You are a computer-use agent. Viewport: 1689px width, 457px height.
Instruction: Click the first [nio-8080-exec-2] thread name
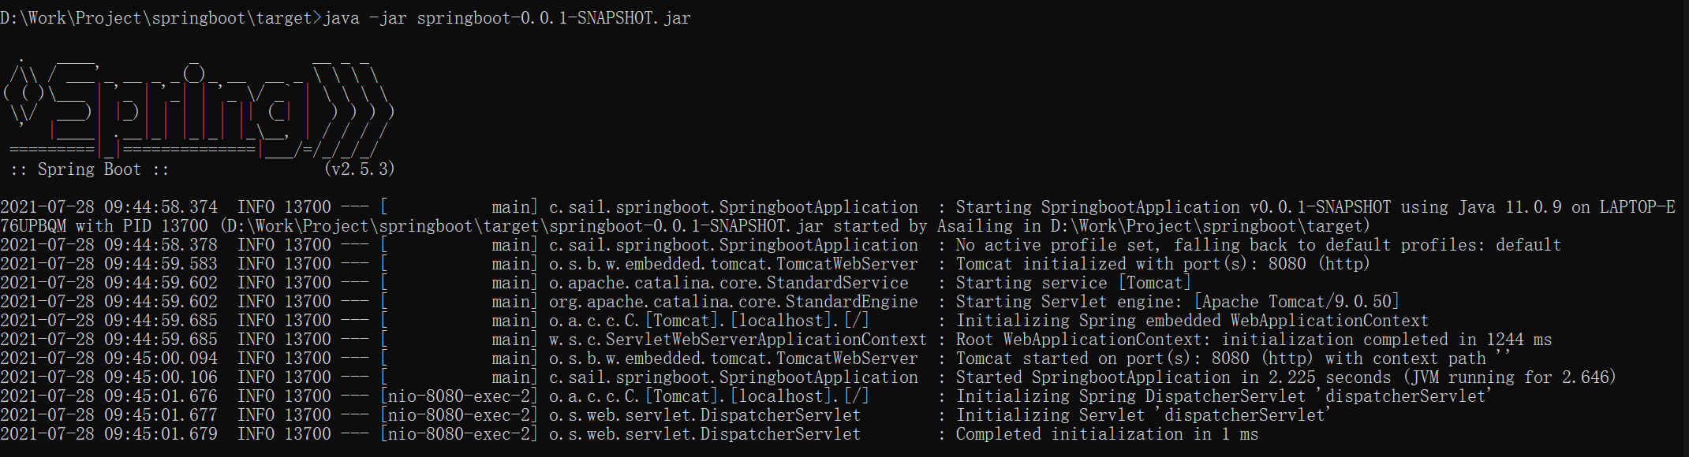pos(459,396)
